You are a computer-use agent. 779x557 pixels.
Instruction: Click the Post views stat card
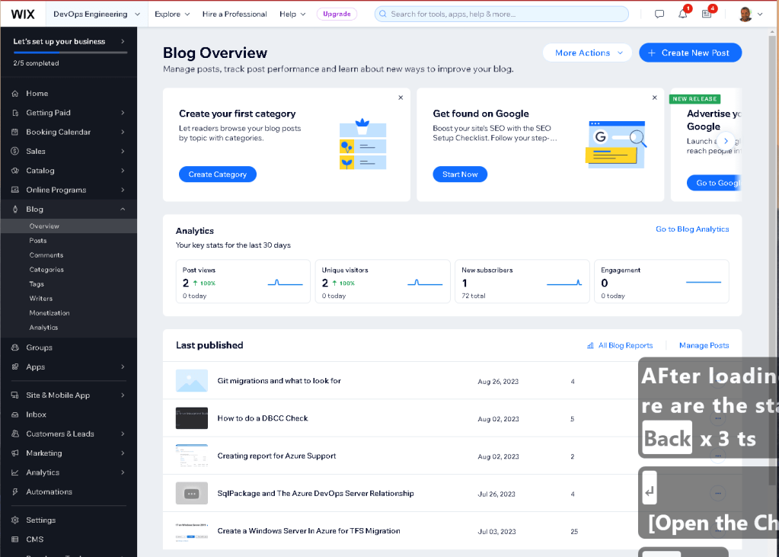click(x=243, y=281)
